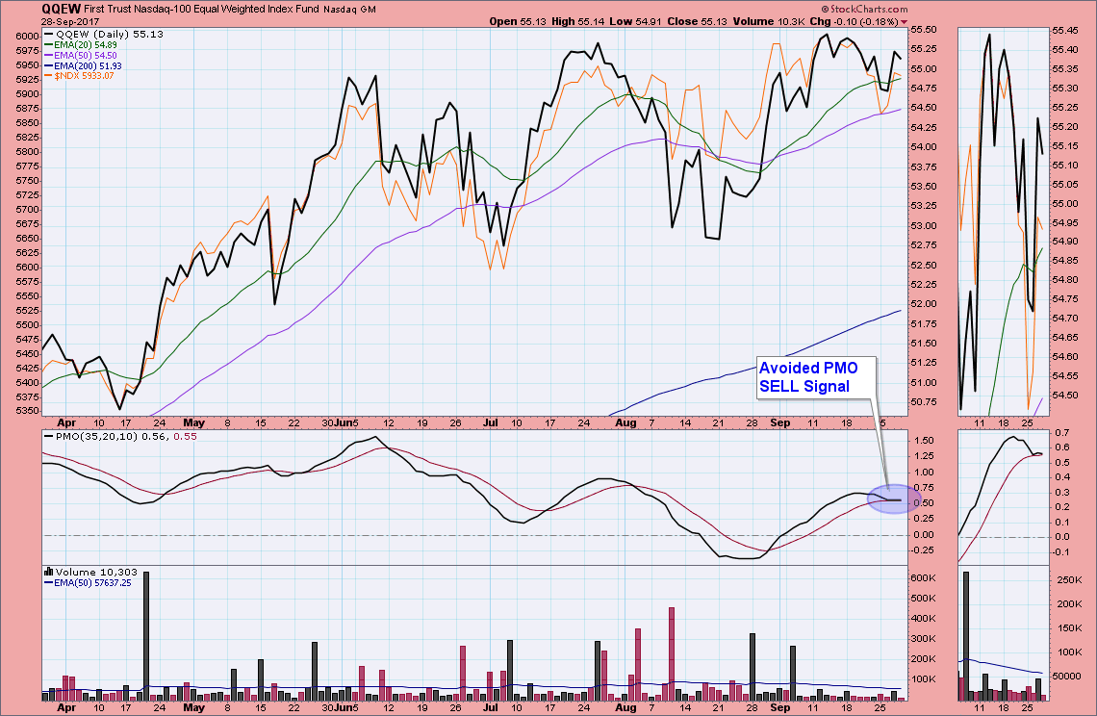
Task: Click the -0.1 label on the zoom PMO axis
Action: click(1061, 552)
